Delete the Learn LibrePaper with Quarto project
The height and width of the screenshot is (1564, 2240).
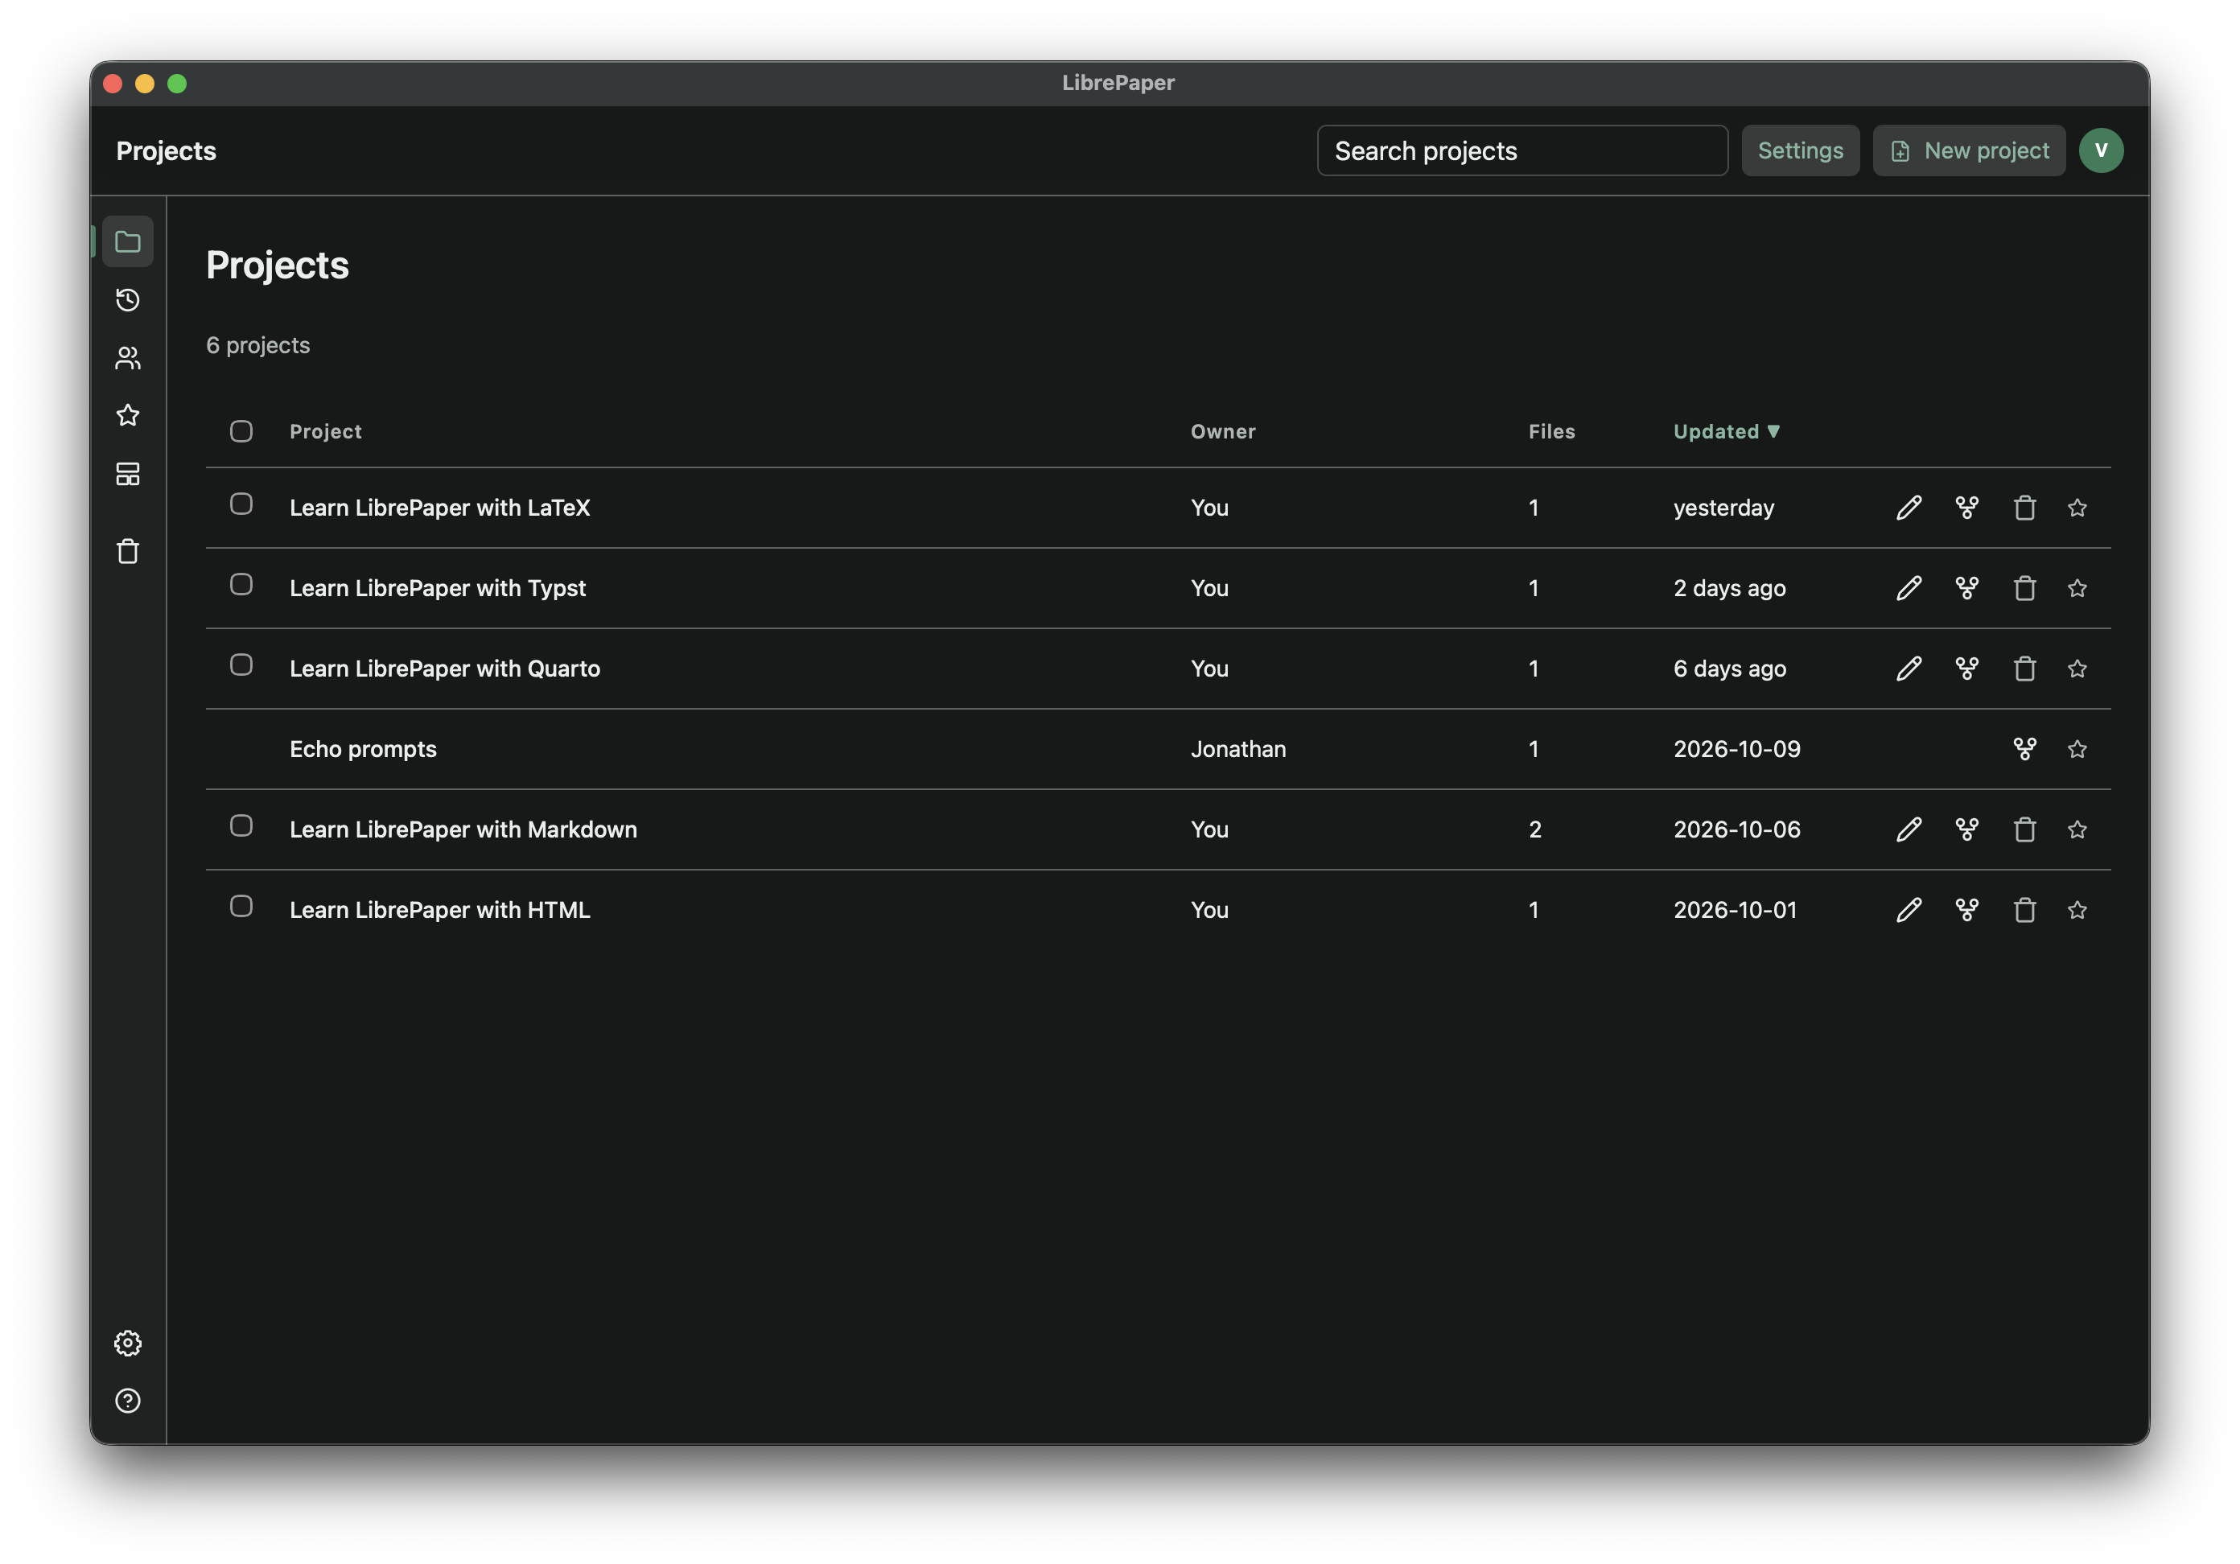(x=2025, y=669)
